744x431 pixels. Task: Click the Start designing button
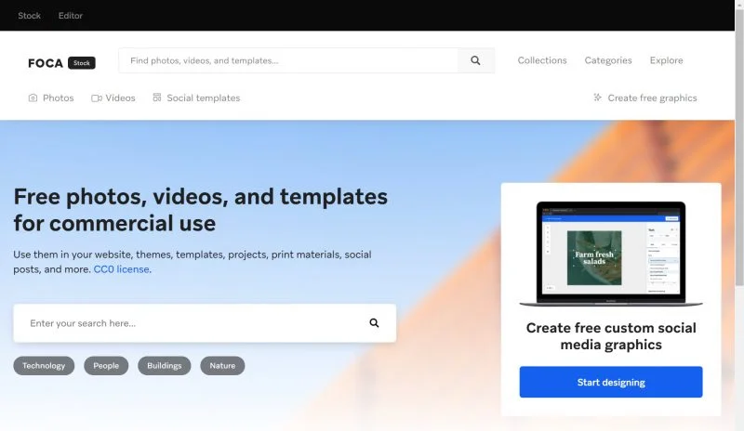pos(611,382)
